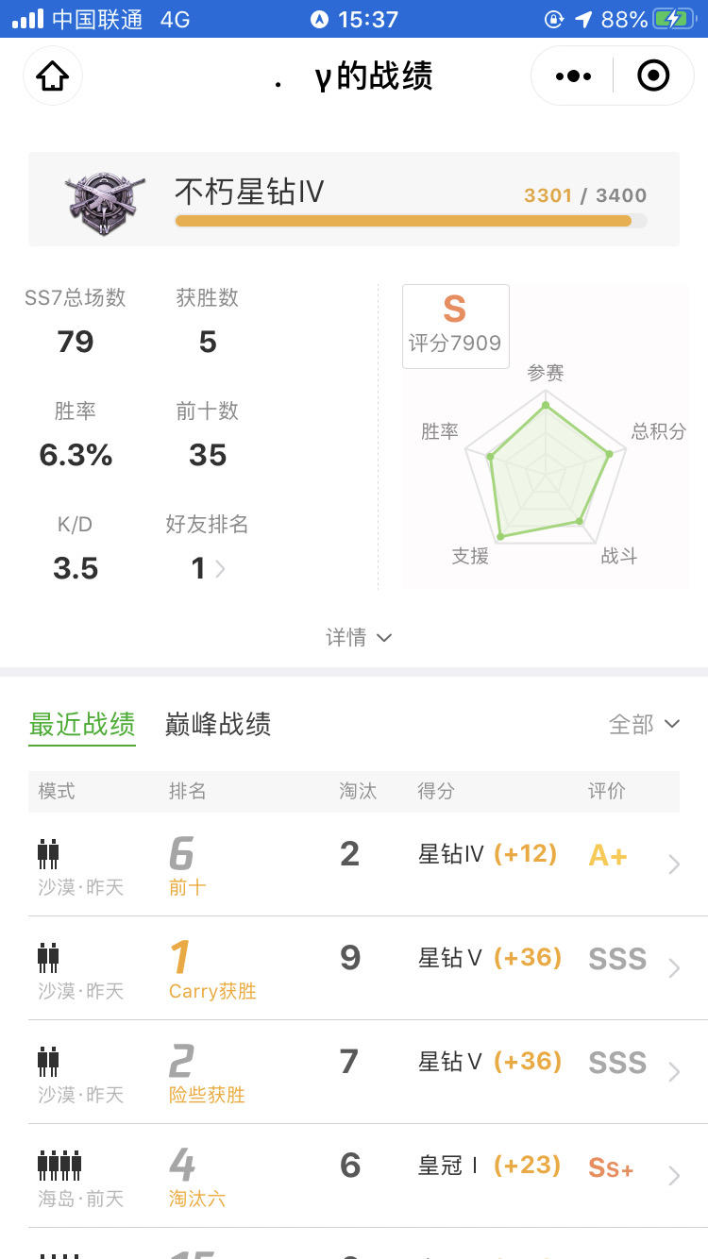Tap the home icon
Image resolution: width=708 pixels, height=1259 pixels.
point(53,76)
